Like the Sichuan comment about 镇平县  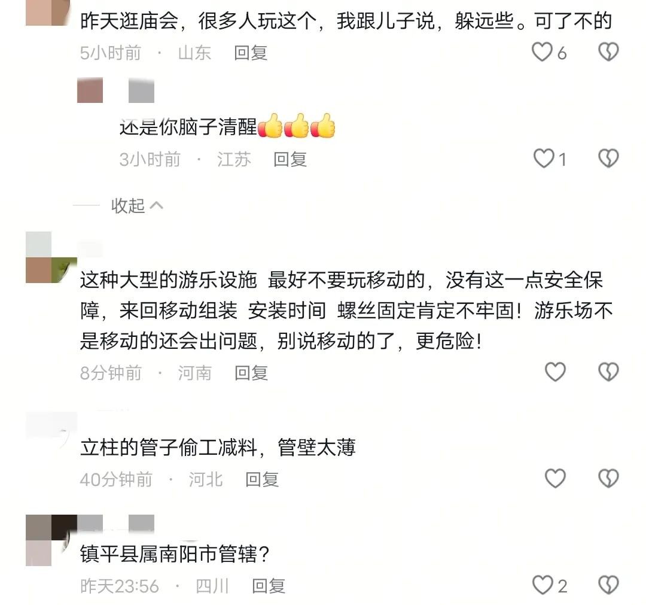[x=543, y=585]
